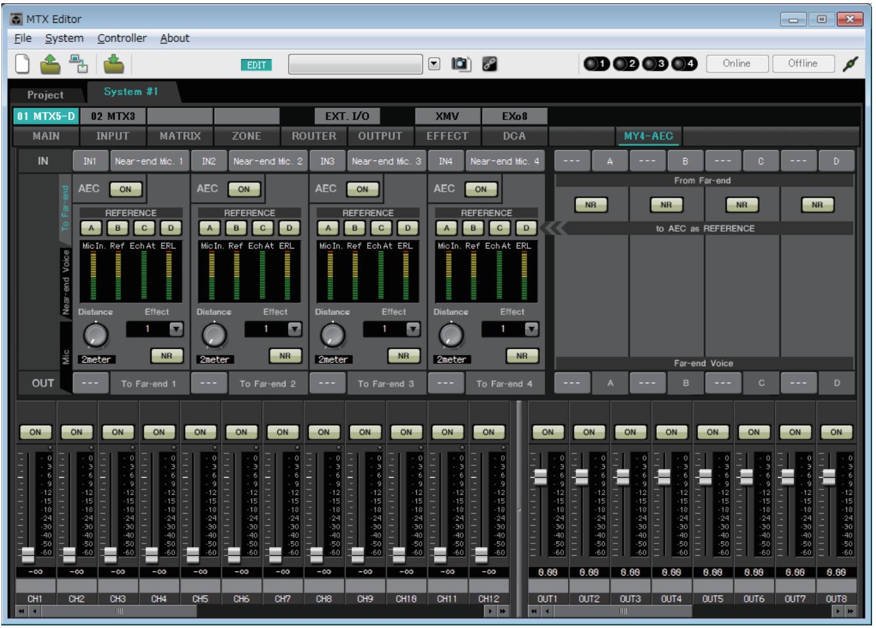The height and width of the screenshot is (628, 876).
Task: Click the New project file icon
Action: click(22, 64)
